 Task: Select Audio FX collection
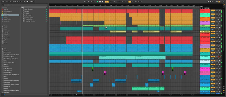6,9
